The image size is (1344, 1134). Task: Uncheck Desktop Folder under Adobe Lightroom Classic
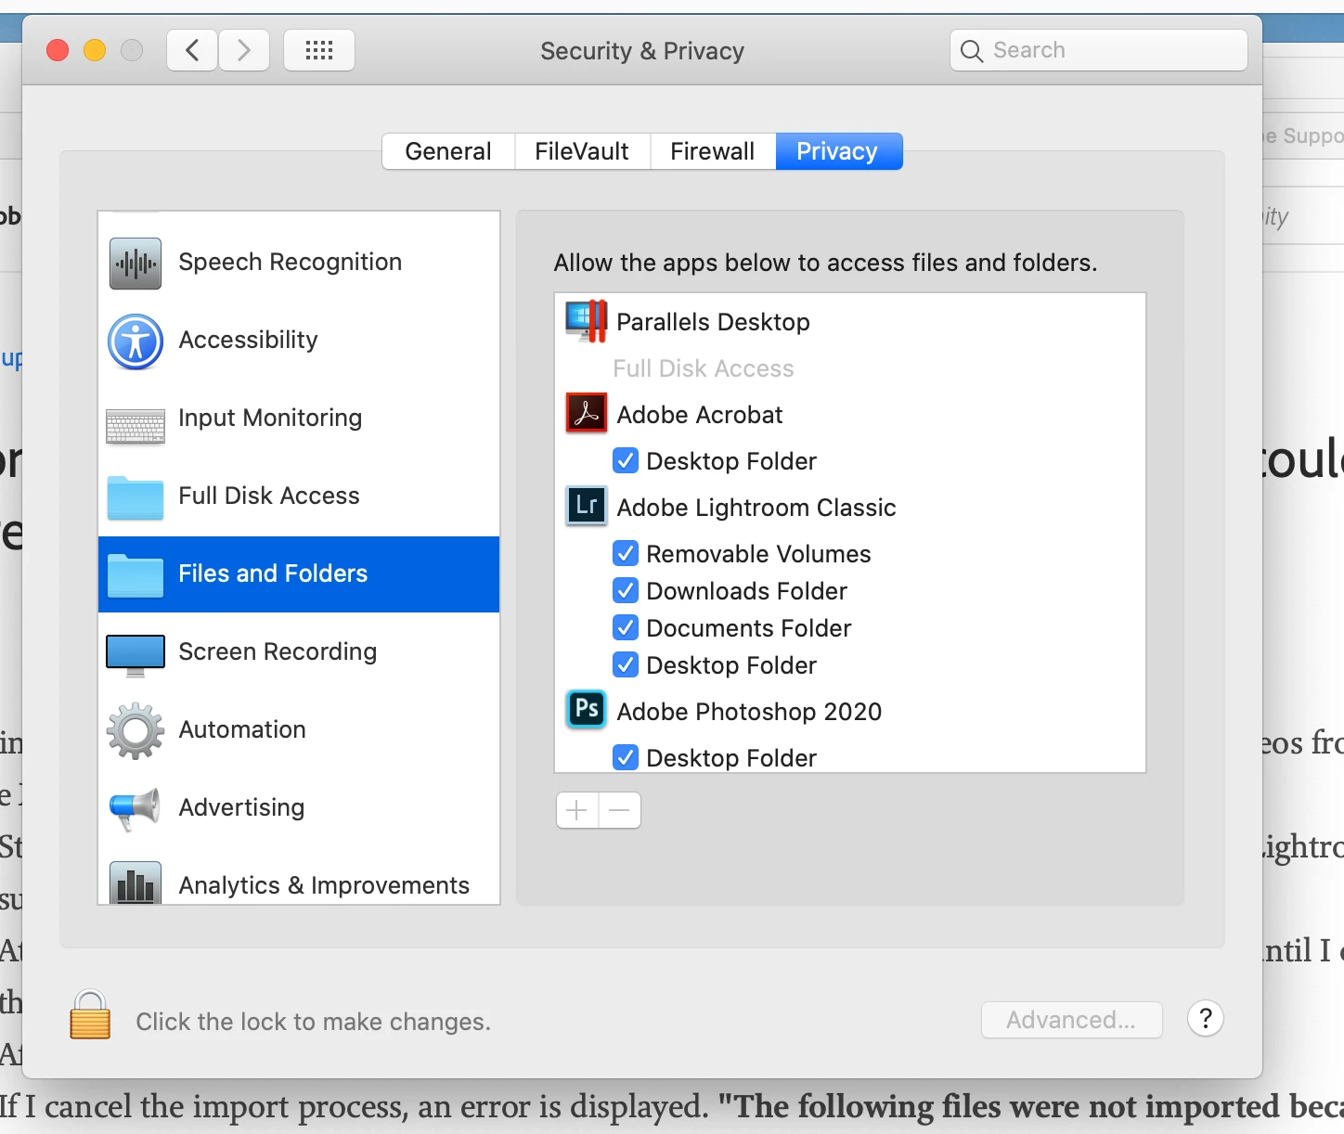tap(626, 664)
